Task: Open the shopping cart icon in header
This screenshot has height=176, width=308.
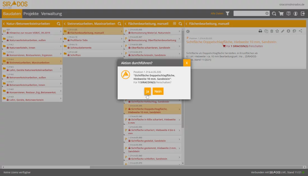Action: click(x=281, y=13)
